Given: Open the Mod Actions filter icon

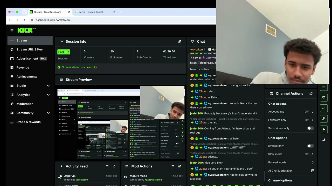Looking at the screenshot, I should click(x=173, y=166).
